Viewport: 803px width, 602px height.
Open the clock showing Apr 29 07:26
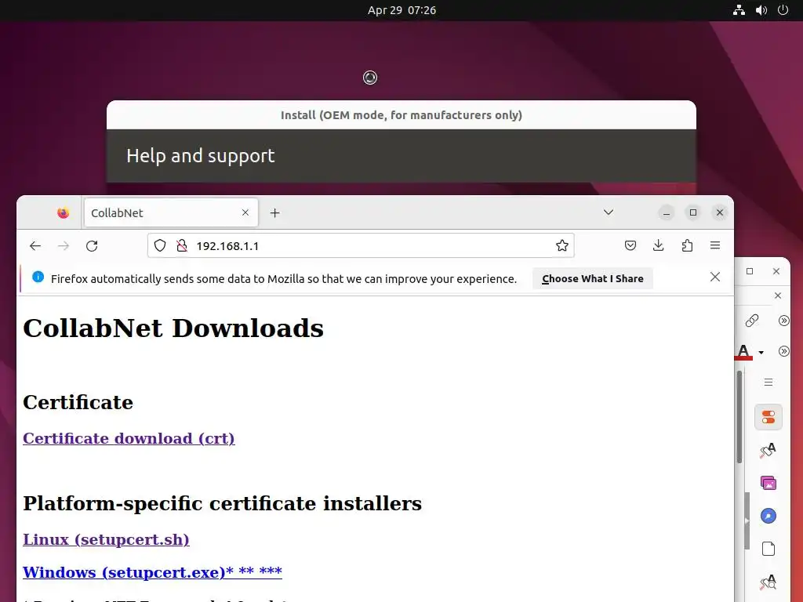(x=401, y=10)
